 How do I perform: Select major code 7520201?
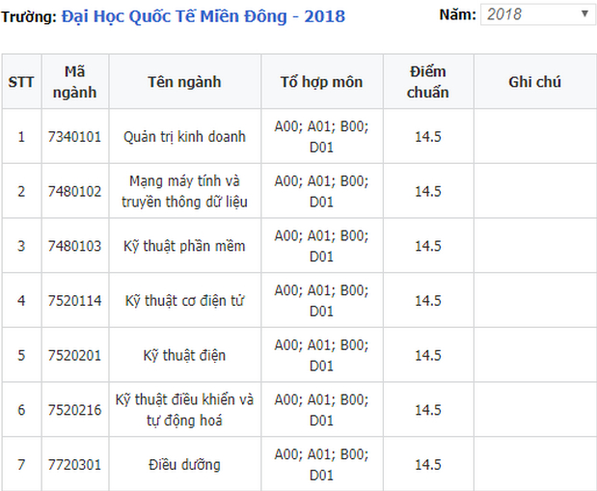pyautogui.click(x=74, y=355)
